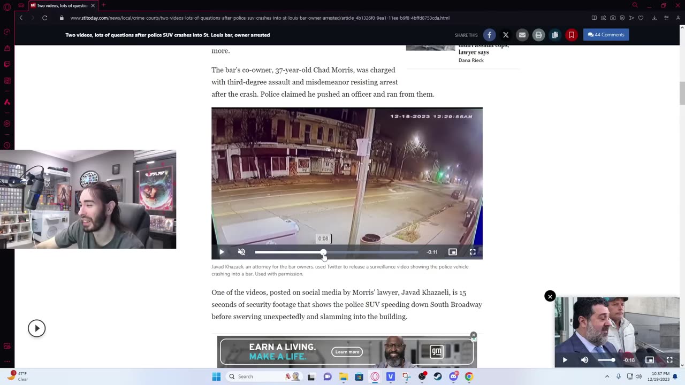
Task: Seek on the surveillance video progress bar
Action: pyautogui.click(x=336, y=252)
